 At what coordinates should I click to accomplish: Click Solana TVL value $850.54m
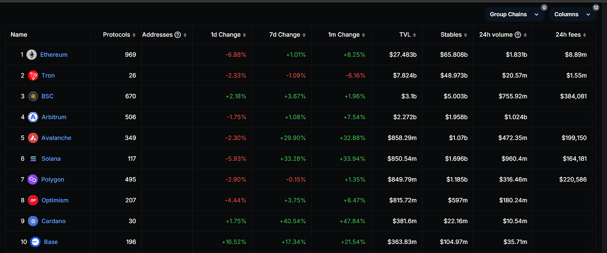(x=402, y=159)
